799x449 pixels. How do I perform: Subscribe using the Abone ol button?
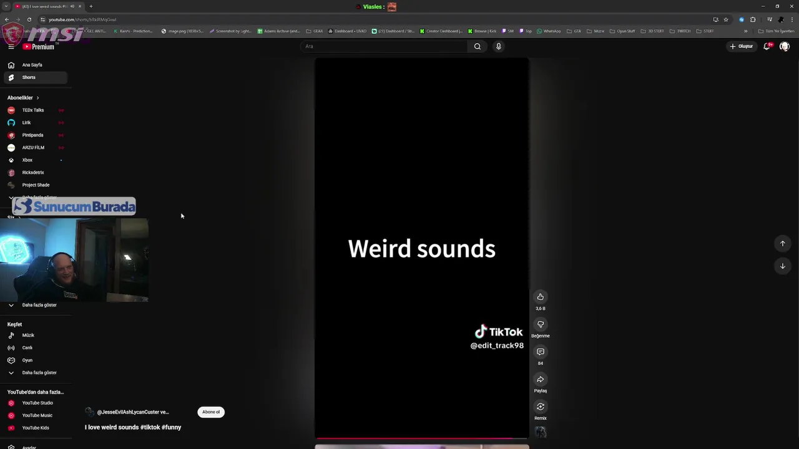tap(211, 412)
